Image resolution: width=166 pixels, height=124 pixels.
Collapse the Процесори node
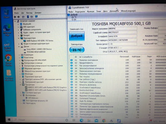[x=20, y=85]
